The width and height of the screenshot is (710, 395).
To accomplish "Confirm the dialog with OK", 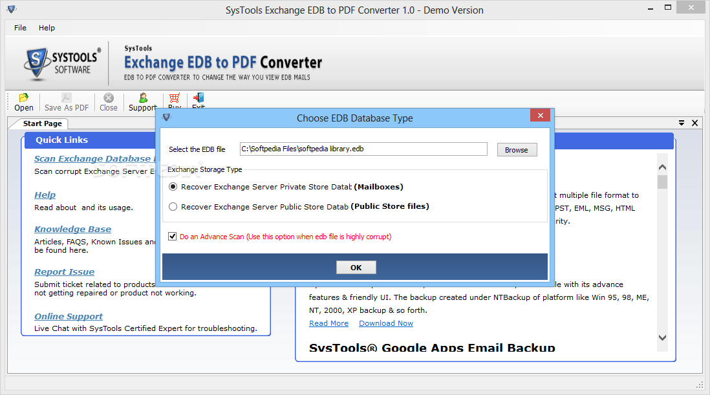I will [356, 268].
